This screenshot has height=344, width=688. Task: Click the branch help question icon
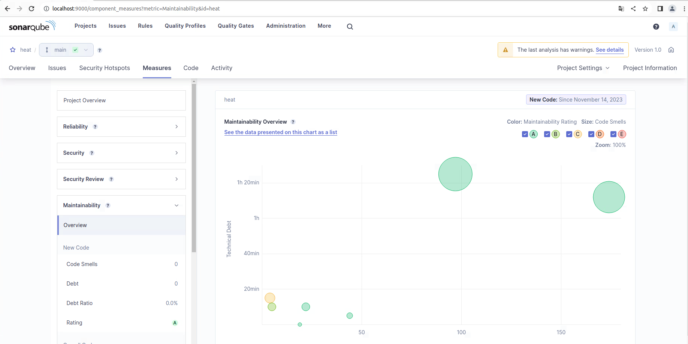pos(100,50)
